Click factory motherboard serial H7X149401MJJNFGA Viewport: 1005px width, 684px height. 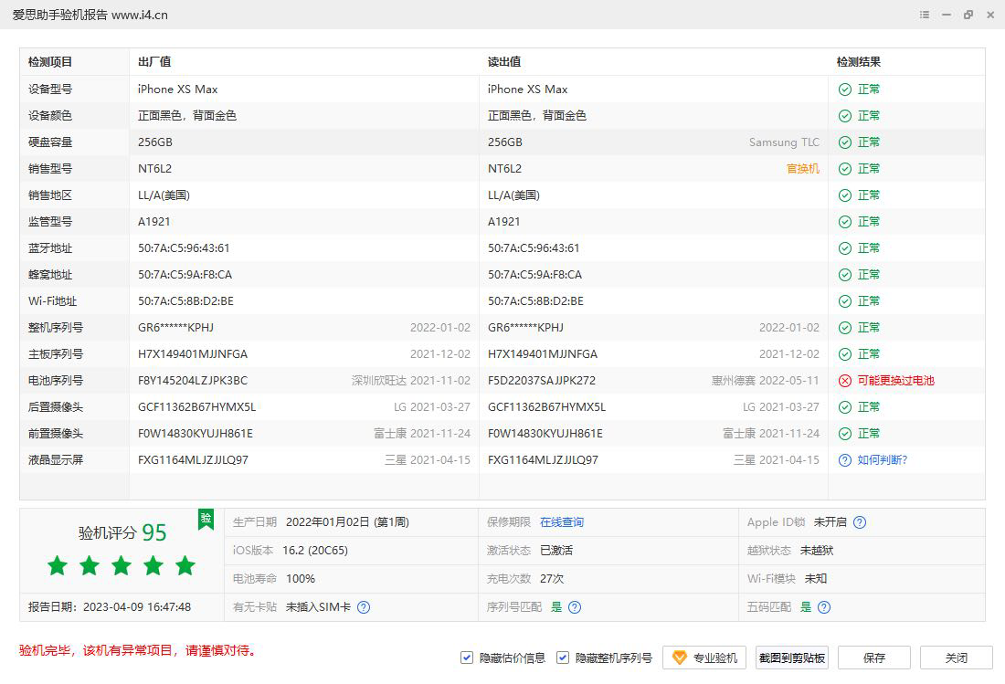coord(193,354)
